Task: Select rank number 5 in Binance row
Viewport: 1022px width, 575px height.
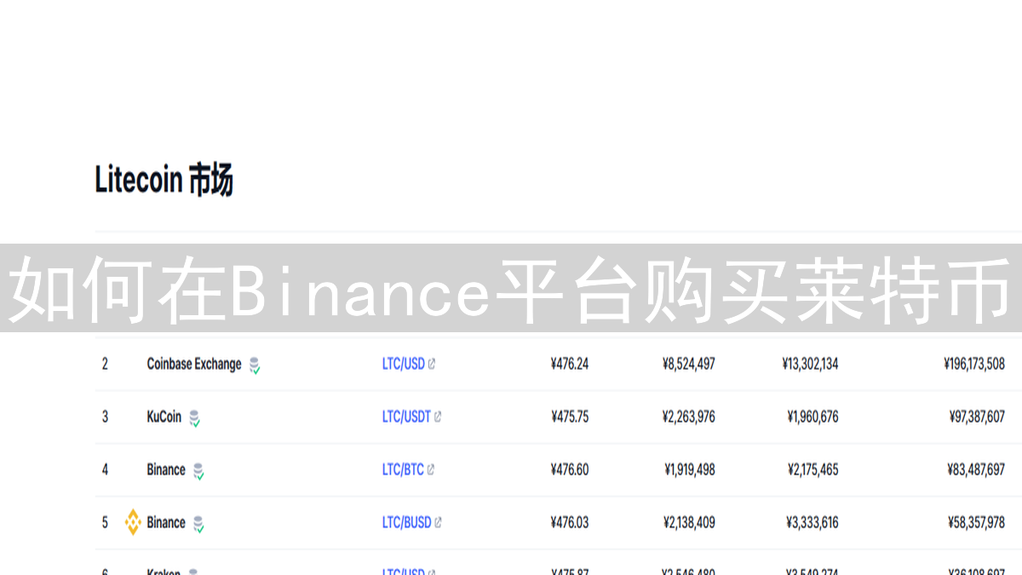Action: click(105, 522)
